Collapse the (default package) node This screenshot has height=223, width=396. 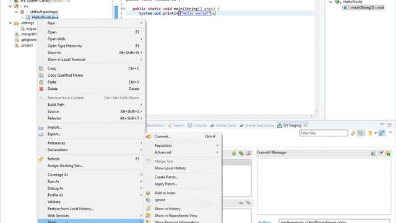pos(17,12)
